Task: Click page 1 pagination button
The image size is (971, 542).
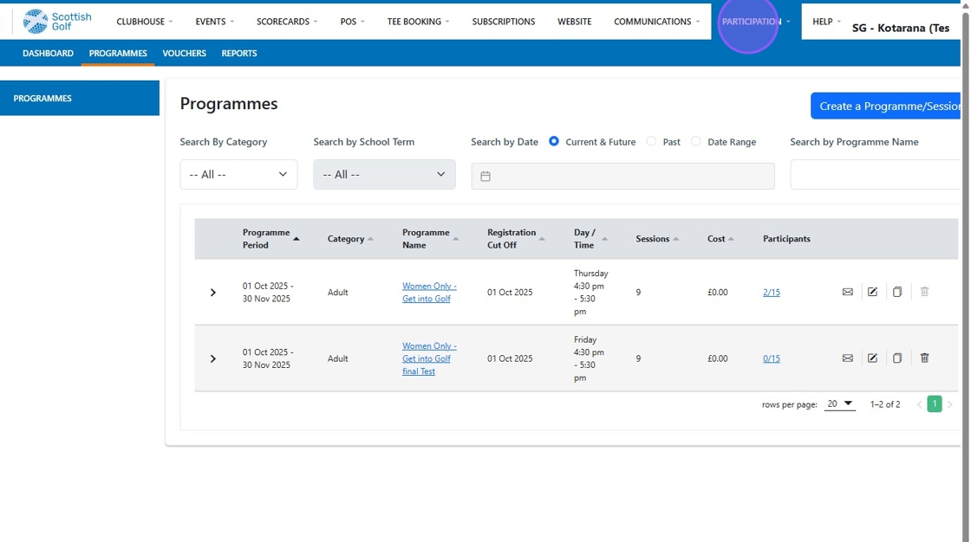Action: pyautogui.click(x=934, y=404)
